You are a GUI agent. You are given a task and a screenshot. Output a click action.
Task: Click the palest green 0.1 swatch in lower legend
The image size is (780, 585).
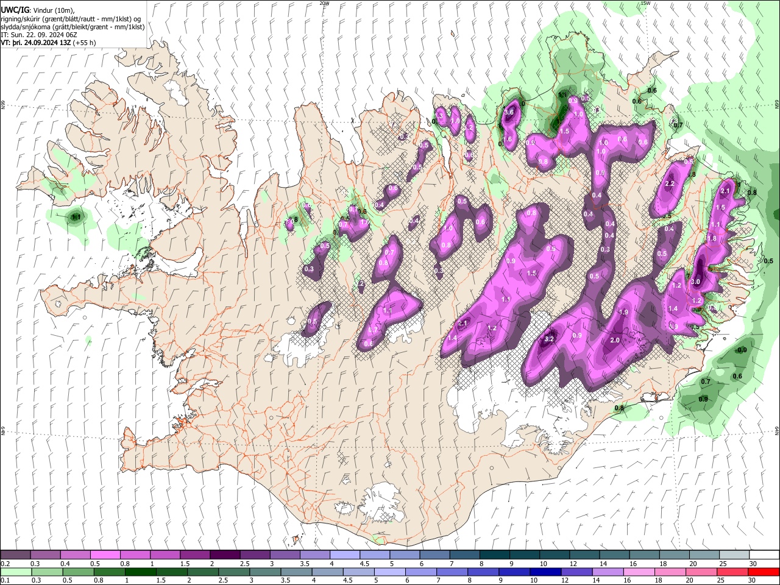[x=15, y=572]
